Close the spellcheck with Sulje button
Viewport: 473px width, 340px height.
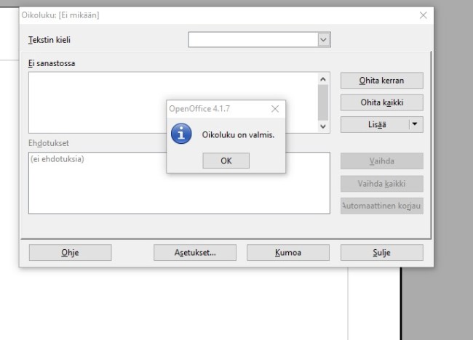pyautogui.click(x=381, y=253)
